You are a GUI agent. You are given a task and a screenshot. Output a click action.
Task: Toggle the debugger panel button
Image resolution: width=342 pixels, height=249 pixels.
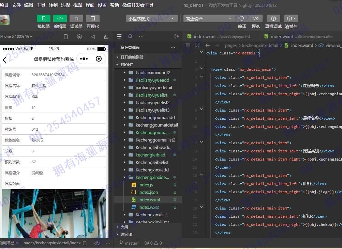[76, 18]
